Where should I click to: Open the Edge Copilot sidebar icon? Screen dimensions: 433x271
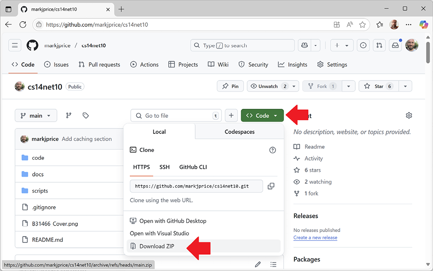423,25
